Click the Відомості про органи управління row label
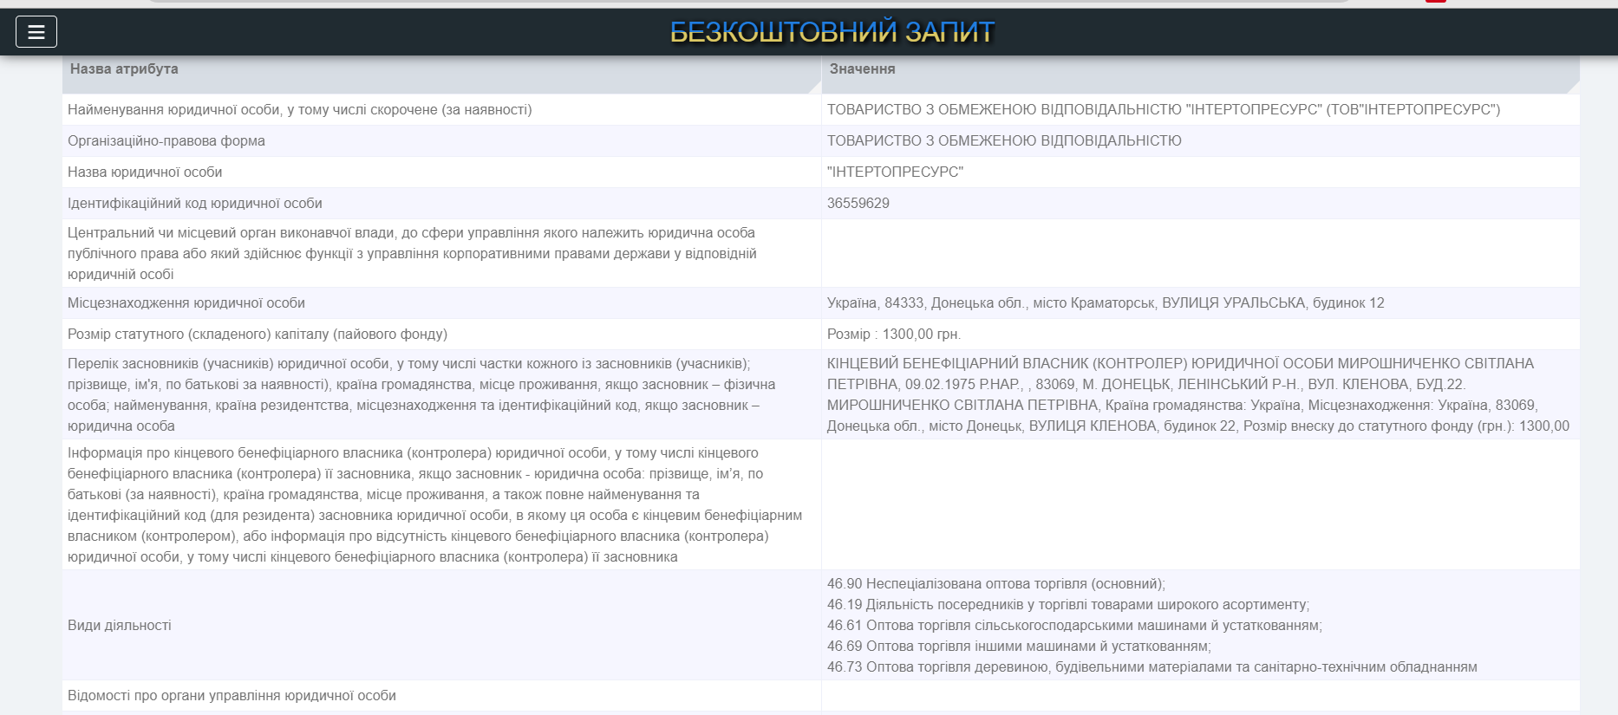This screenshot has width=1618, height=715. 232,696
